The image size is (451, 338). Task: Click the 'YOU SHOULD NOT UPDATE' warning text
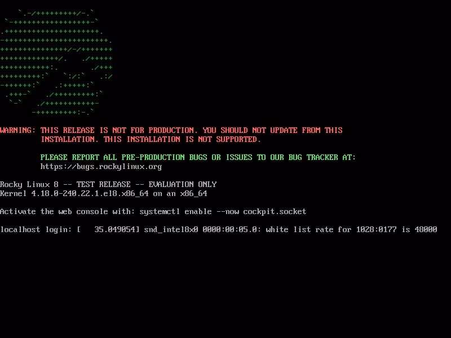(x=250, y=130)
